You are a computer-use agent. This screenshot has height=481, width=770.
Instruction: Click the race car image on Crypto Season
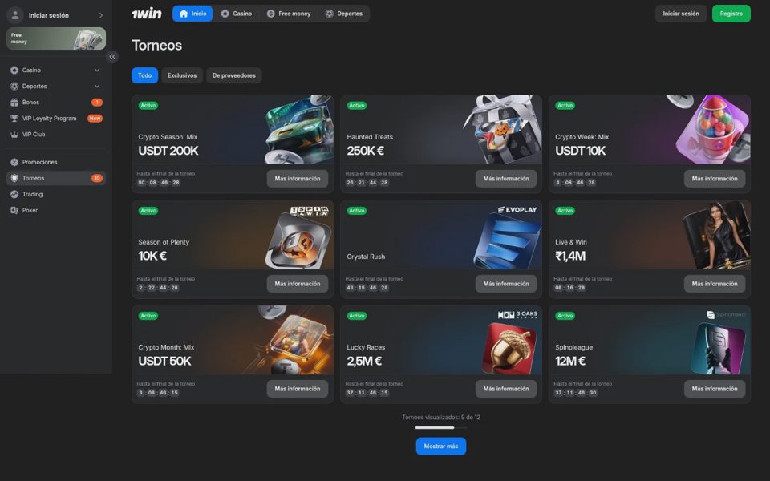click(299, 130)
